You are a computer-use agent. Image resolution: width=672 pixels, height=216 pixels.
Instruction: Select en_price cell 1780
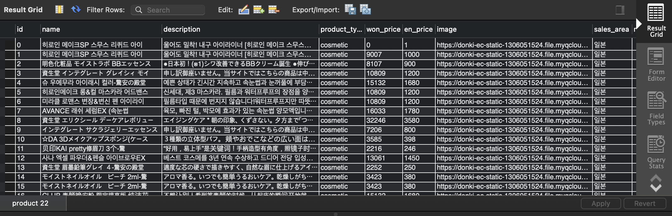[419, 111]
